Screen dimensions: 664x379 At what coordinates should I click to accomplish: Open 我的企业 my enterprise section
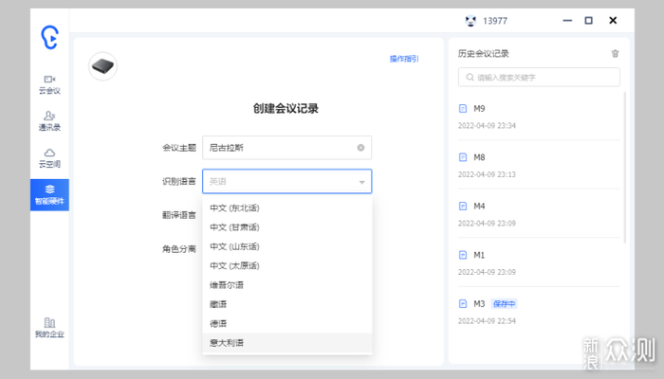tap(49, 328)
